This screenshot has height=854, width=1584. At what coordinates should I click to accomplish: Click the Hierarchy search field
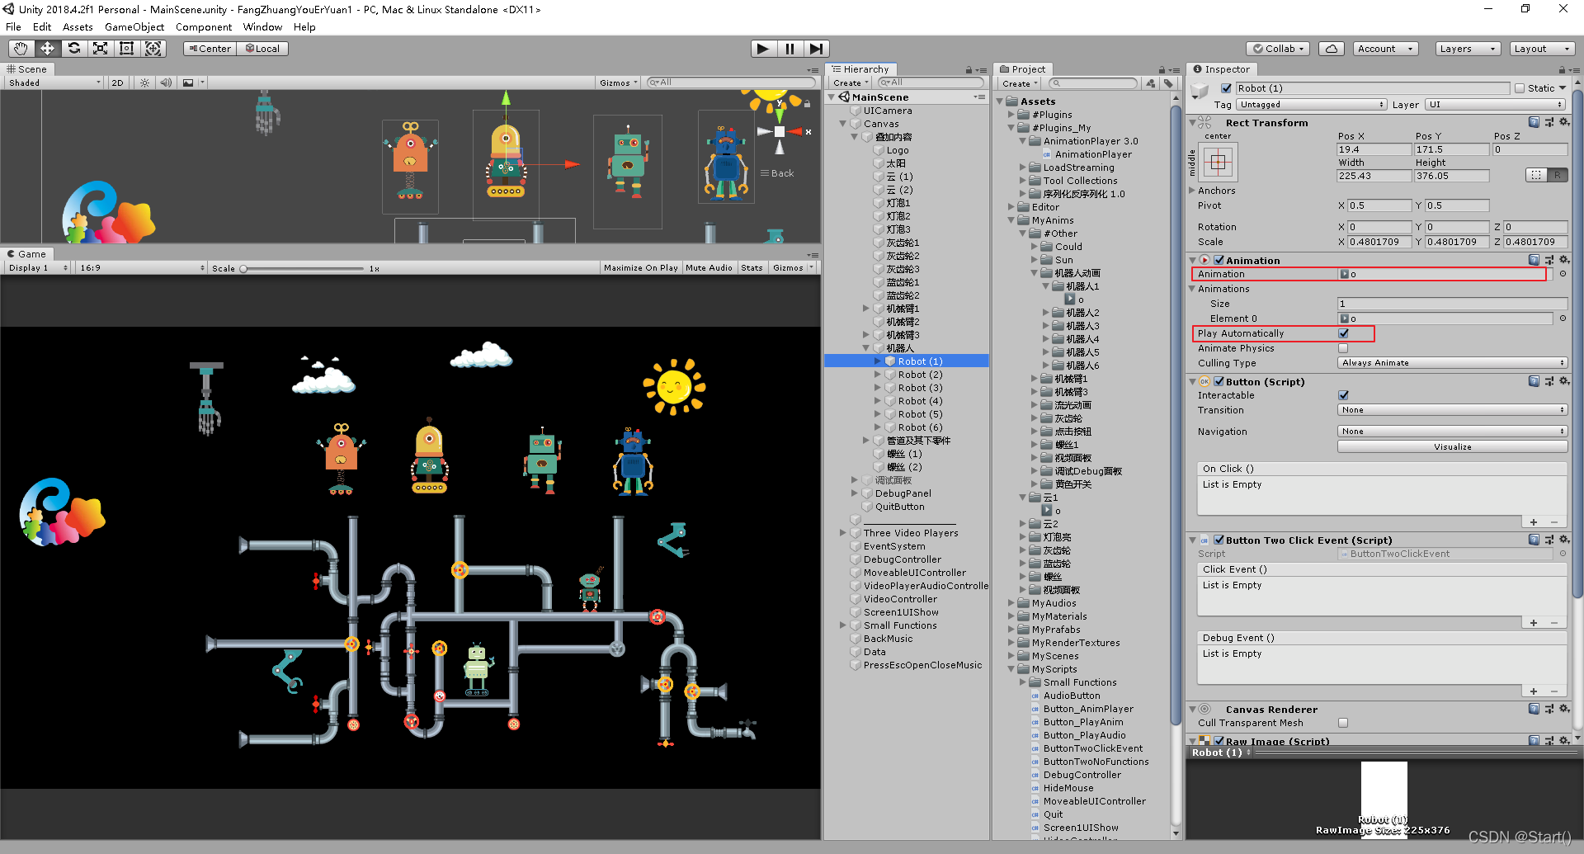[931, 83]
